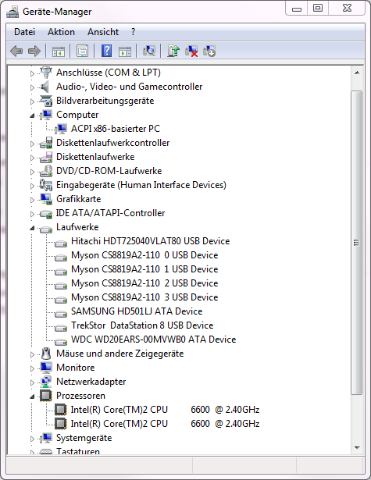This screenshot has height=480, width=371.
Task: Collapse the Prozessoren node
Action: click(x=32, y=396)
